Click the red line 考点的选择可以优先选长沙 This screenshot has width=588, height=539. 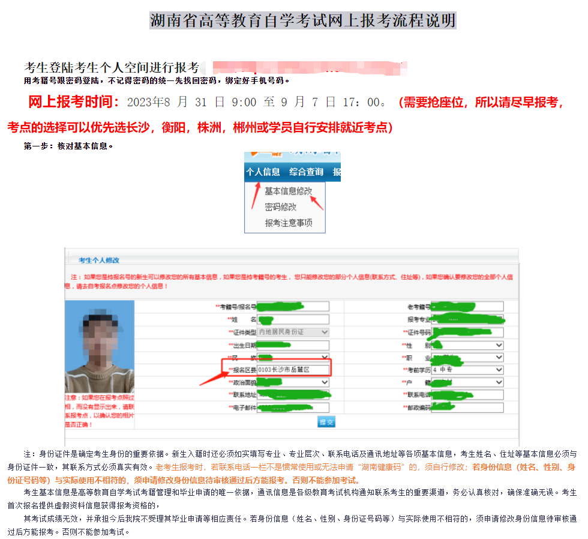200,127
